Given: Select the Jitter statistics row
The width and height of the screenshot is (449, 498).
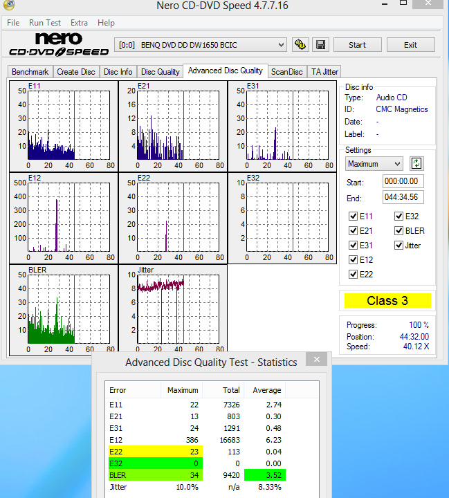Looking at the screenshot, I should 212,487.
